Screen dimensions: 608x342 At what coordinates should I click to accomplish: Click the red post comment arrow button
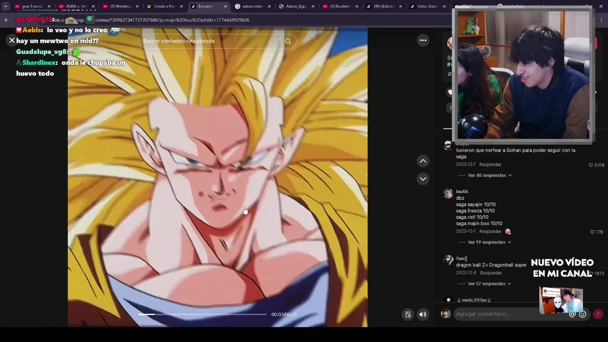pos(598,314)
